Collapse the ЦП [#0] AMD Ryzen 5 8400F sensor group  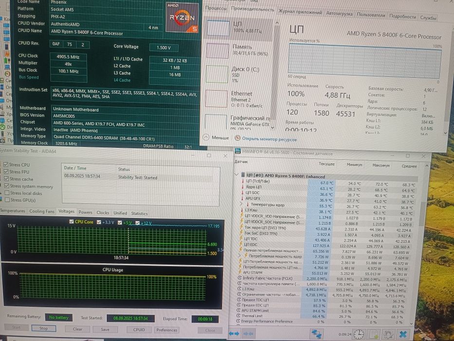[x=236, y=174]
